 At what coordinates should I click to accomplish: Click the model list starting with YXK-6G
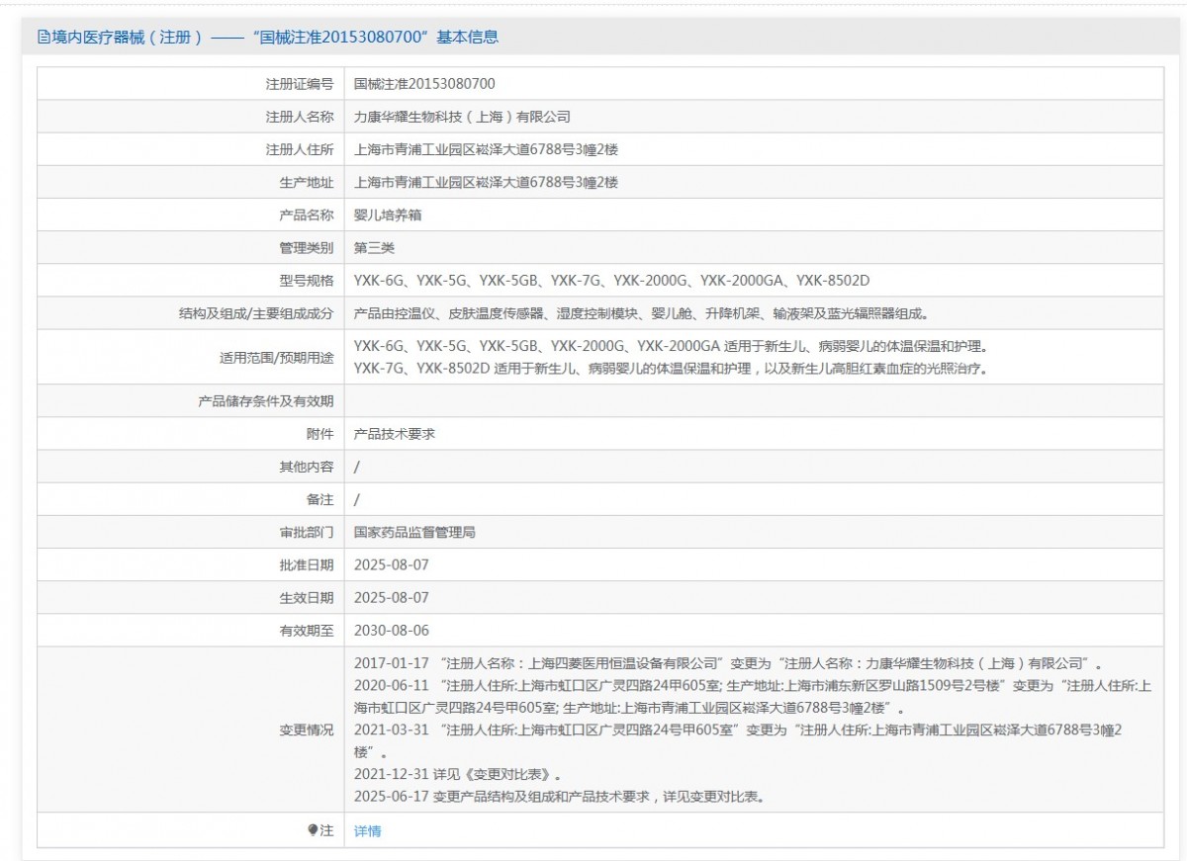tap(611, 281)
